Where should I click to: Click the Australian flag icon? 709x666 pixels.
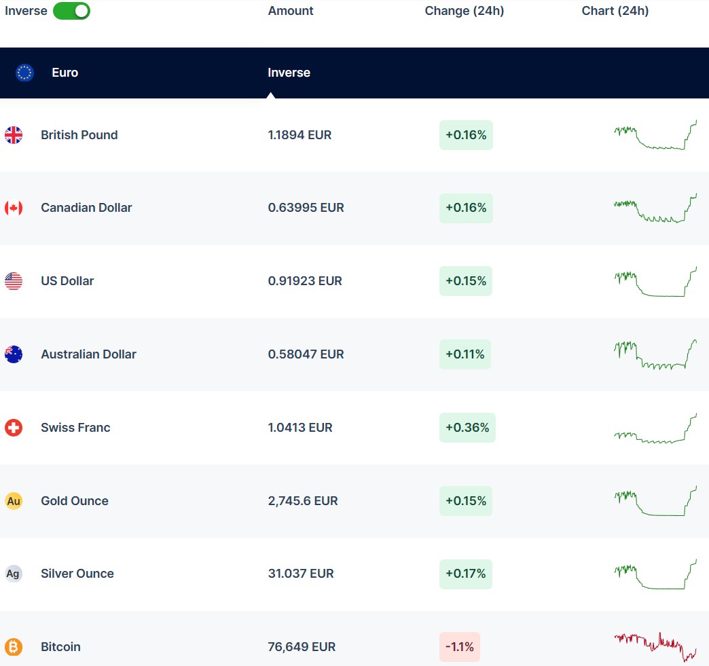(x=14, y=354)
